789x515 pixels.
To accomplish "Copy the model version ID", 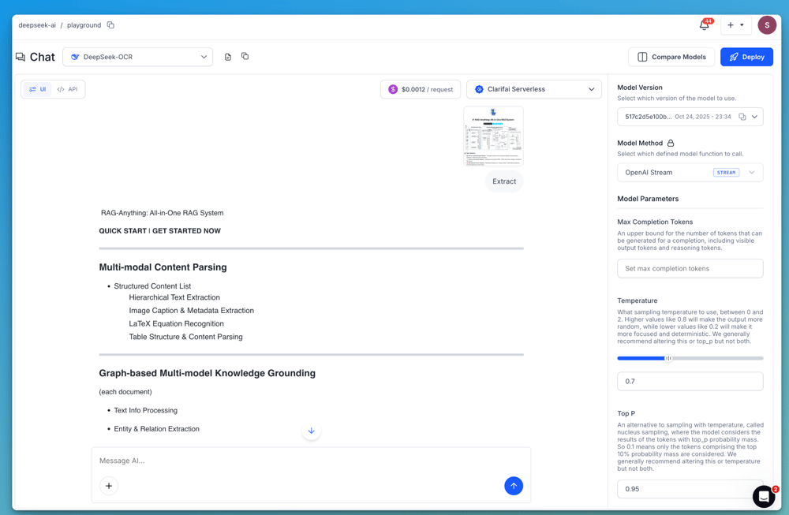I will coord(742,117).
